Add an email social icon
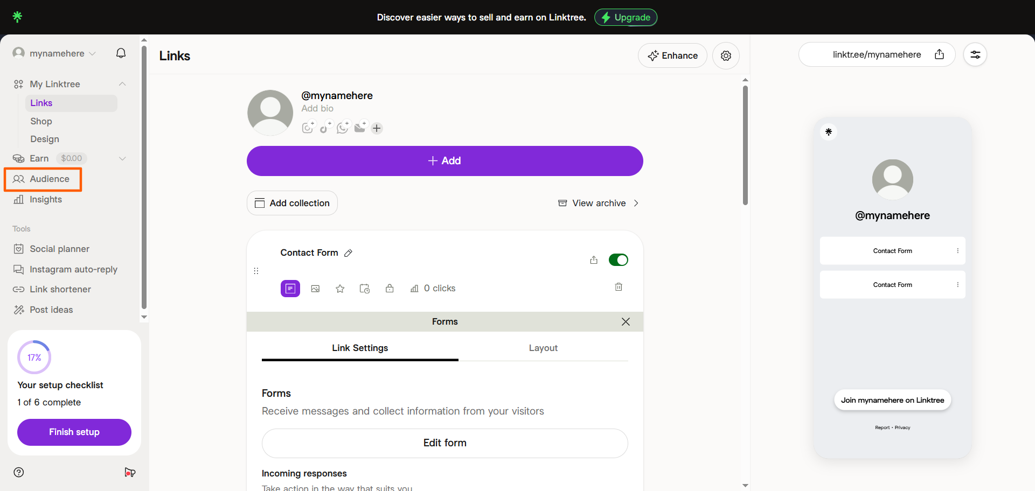The width and height of the screenshot is (1035, 491). tap(360, 128)
